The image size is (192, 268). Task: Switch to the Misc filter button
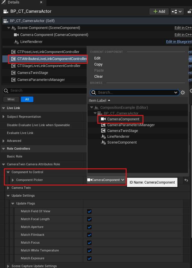click(11, 99)
